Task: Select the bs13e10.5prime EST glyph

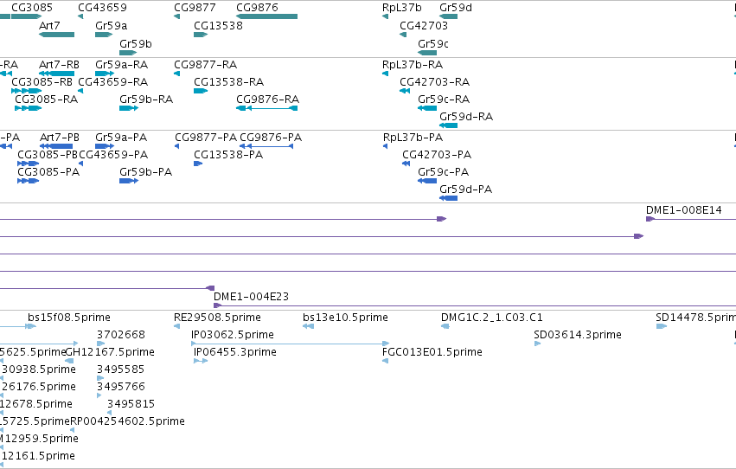Action: (x=308, y=326)
